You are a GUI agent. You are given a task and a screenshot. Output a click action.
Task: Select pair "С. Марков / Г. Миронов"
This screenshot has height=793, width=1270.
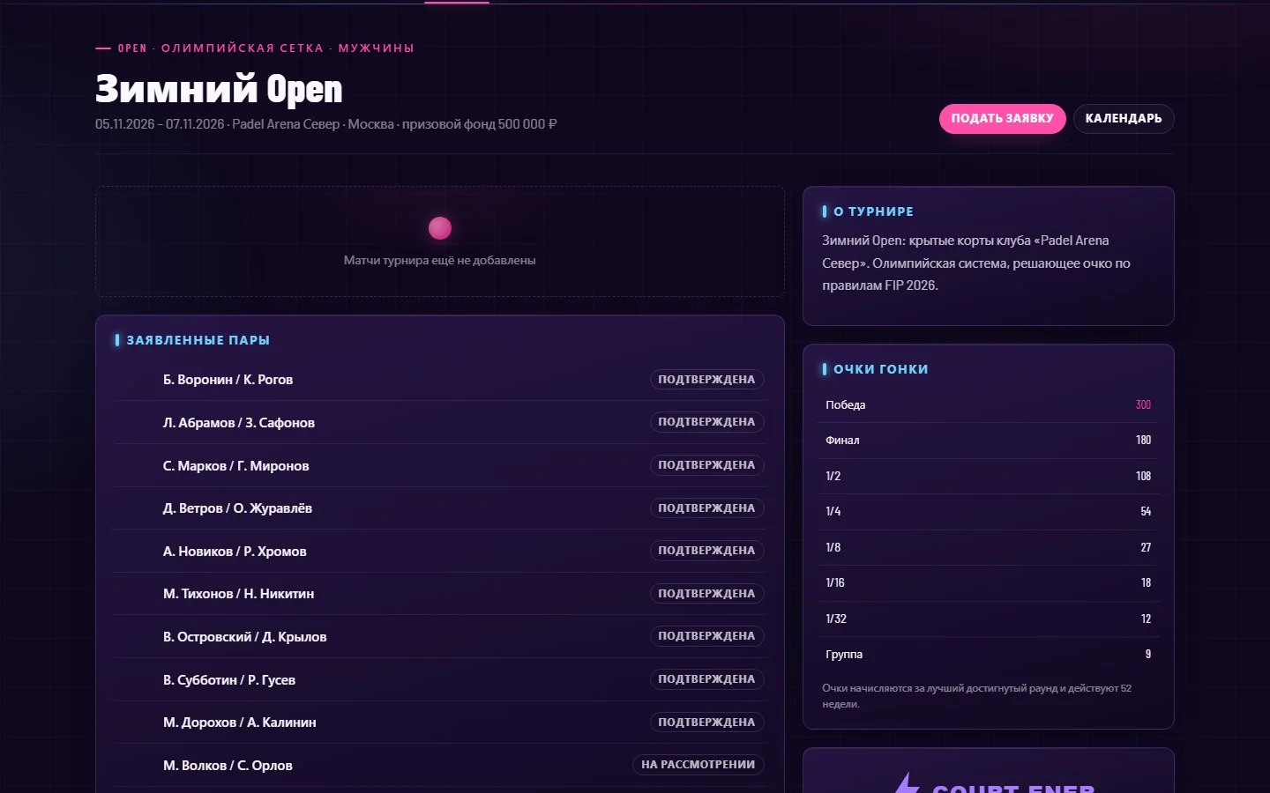(x=235, y=466)
